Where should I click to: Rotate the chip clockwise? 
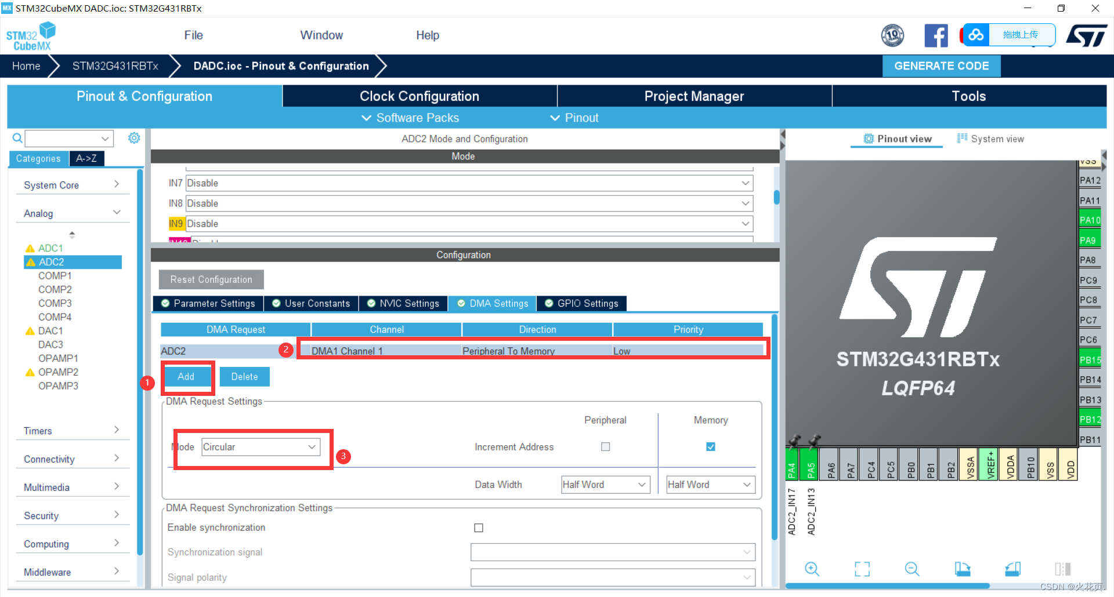(x=963, y=569)
